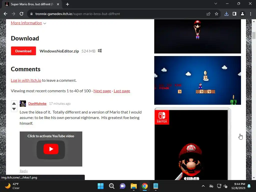Open Chrome downloads panel

[226, 14]
